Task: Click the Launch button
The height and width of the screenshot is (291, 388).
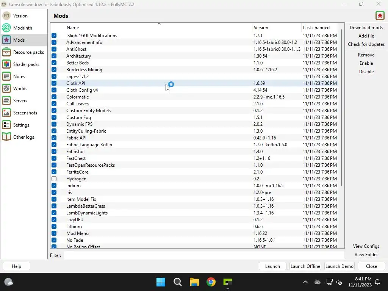Action: (272, 266)
